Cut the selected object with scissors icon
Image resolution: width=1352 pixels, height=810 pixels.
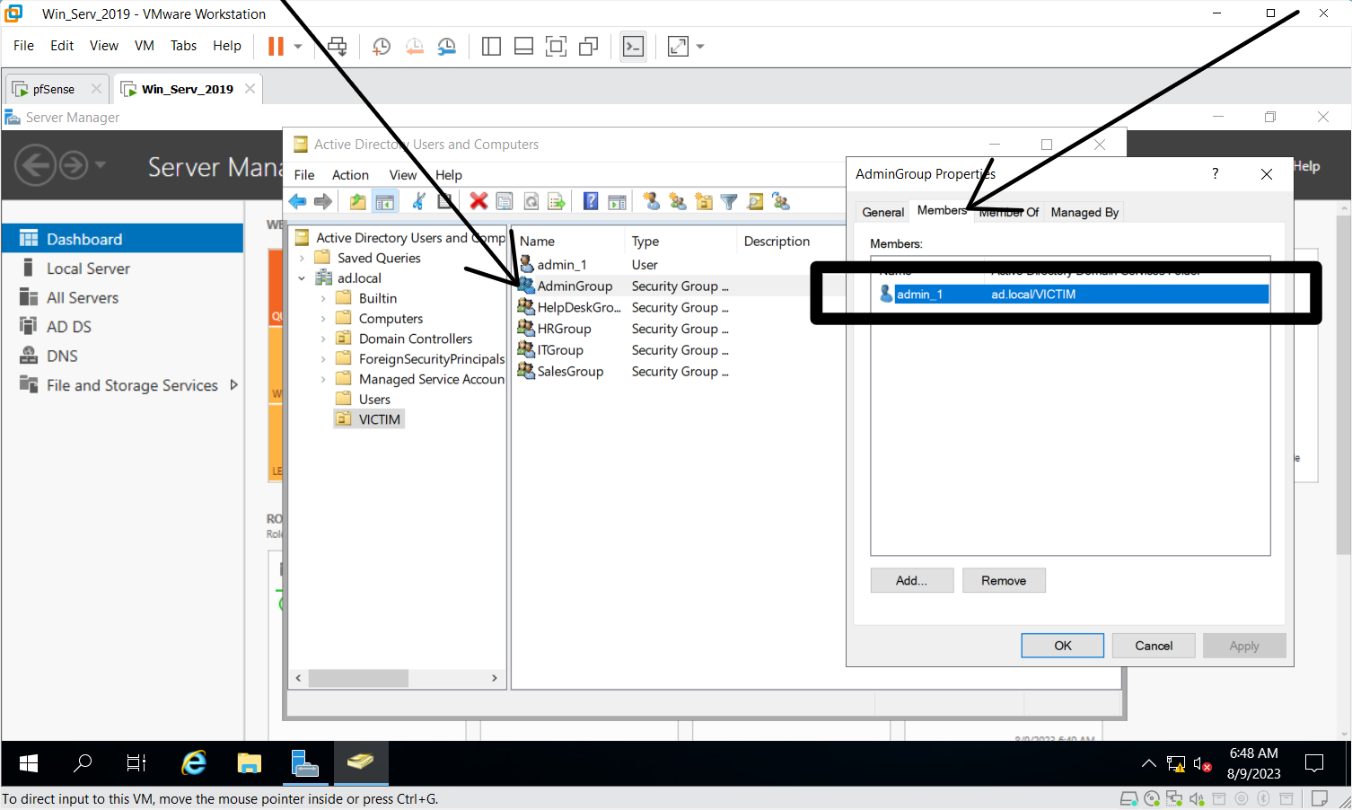tap(418, 201)
